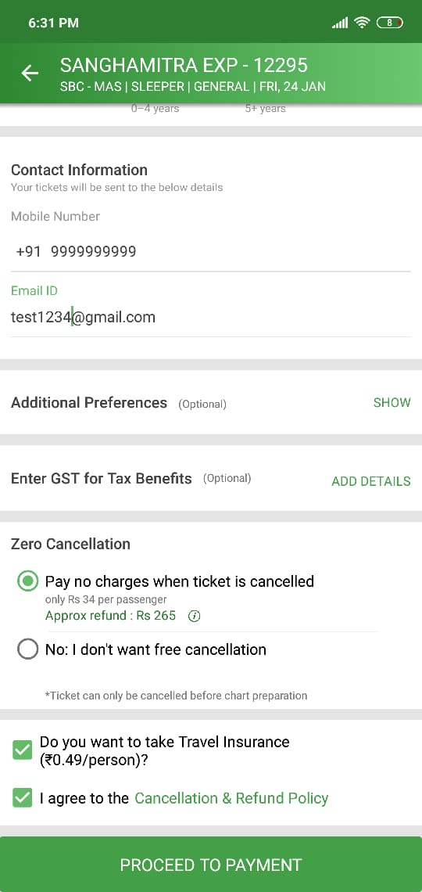
Task: Tap the battery status icon
Action: tap(390, 23)
